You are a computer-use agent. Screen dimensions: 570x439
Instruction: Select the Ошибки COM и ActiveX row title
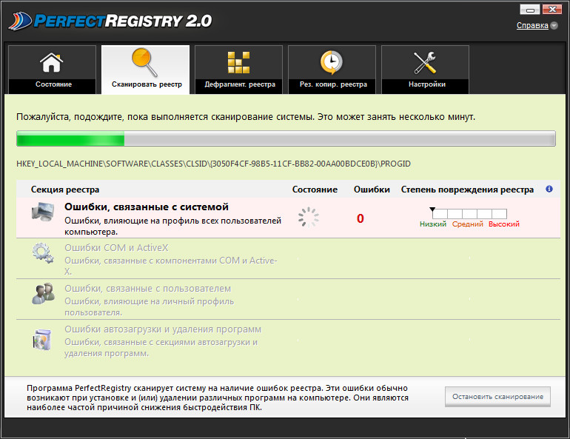(x=116, y=248)
